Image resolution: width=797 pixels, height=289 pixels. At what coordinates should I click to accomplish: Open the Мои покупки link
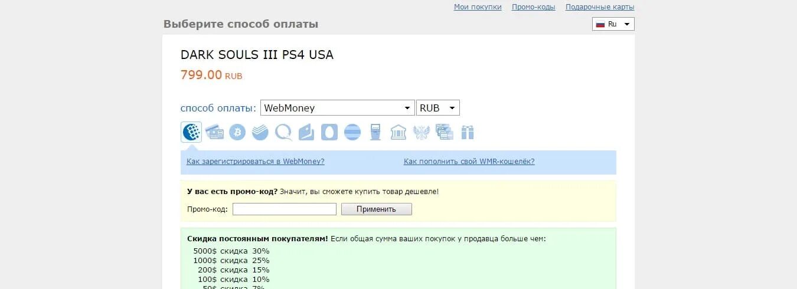tap(478, 7)
